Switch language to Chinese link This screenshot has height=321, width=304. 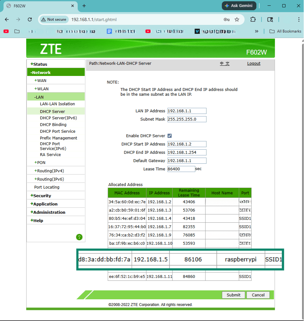coord(225,63)
